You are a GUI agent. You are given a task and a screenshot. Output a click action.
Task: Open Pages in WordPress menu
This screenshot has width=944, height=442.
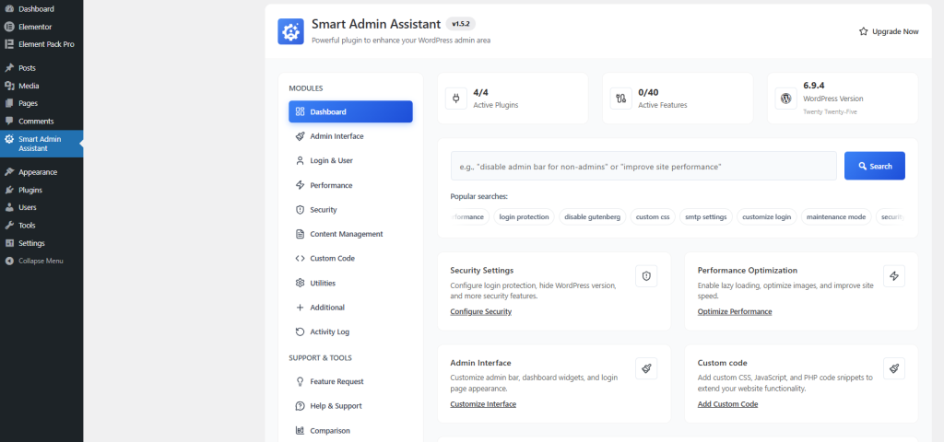(x=41, y=103)
